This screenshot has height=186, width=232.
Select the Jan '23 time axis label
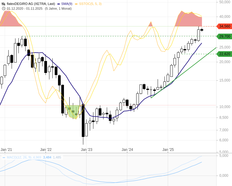[x=87, y=150]
